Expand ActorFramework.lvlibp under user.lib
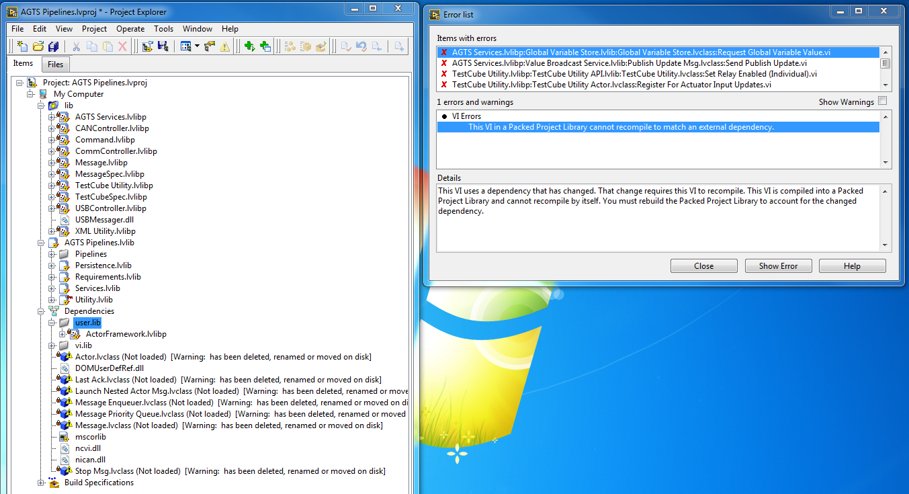The height and width of the screenshot is (494, 909). click(x=62, y=334)
